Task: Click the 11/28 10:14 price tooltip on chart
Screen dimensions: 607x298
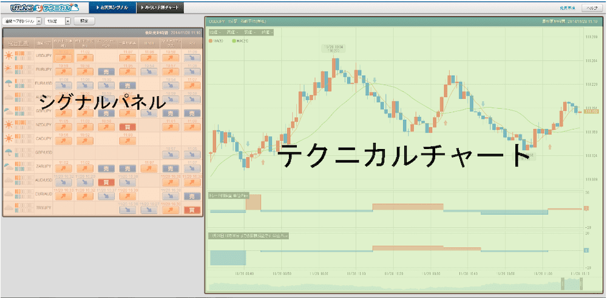Action: (333, 48)
